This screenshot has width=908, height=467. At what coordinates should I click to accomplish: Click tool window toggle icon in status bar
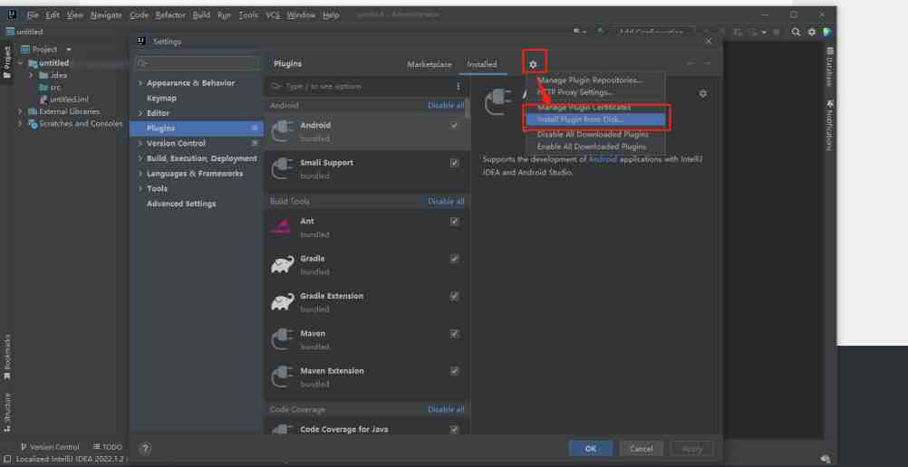click(7, 459)
